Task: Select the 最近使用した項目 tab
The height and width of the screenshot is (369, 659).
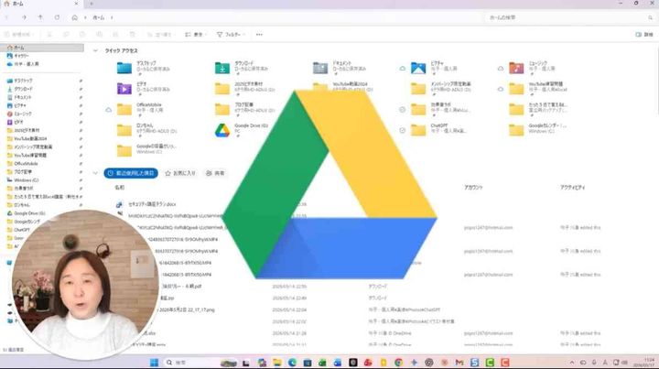Action: point(131,173)
